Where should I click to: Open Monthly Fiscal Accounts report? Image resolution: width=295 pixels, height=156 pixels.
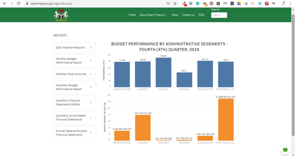(x=75, y=74)
